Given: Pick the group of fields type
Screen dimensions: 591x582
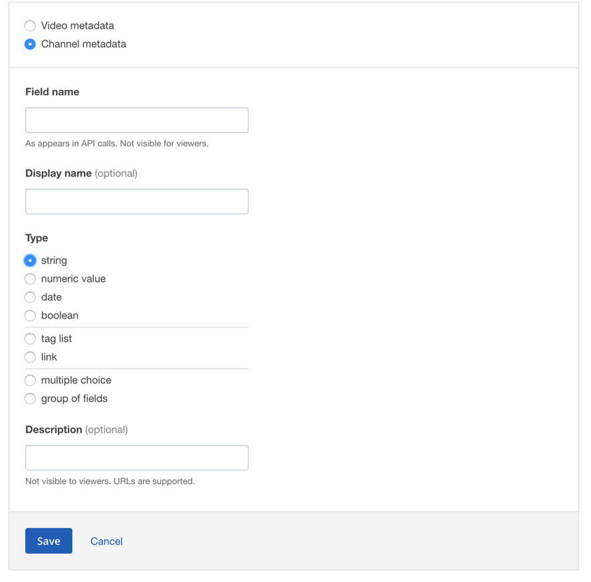Looking at the screenshot, I should (30, 399).
